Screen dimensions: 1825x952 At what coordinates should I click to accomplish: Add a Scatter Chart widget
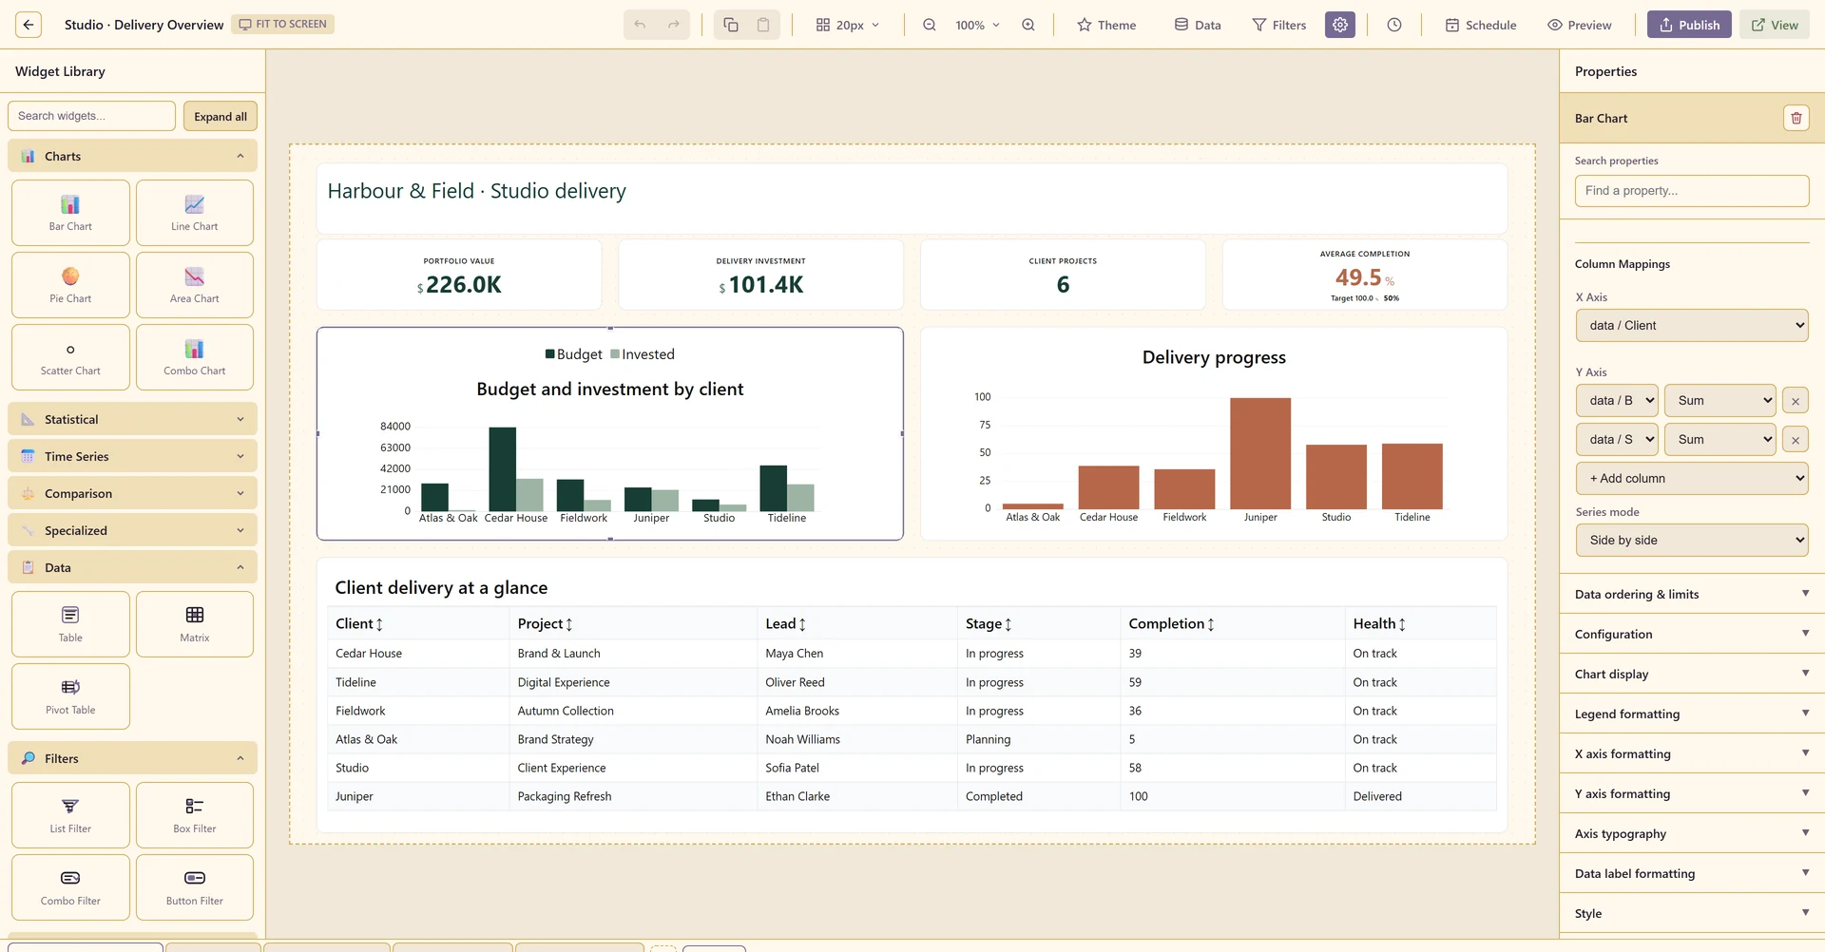[x=70, y=357]
